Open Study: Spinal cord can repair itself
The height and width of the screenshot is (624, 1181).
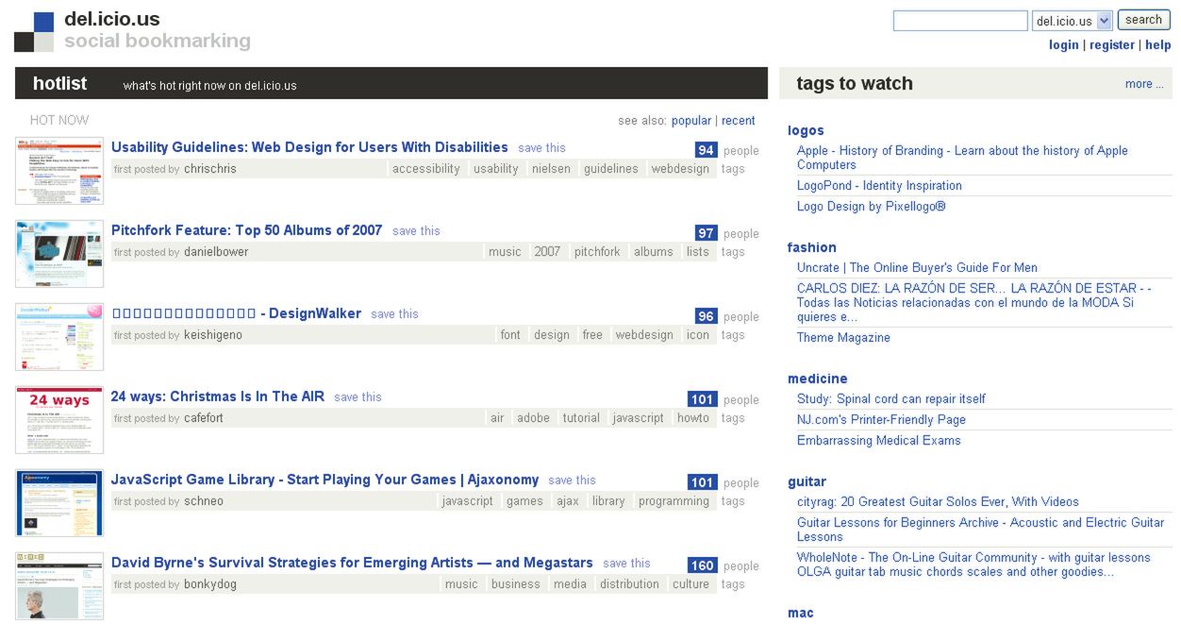(891, 399)
